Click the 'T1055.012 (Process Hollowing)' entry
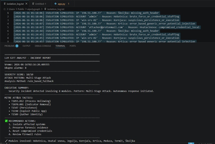This screenshot has width=215, height=144. point(31,101)
